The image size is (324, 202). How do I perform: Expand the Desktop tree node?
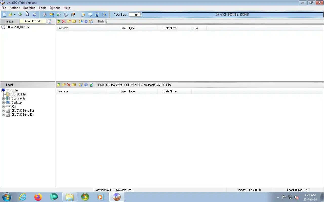tap(4, 103)
